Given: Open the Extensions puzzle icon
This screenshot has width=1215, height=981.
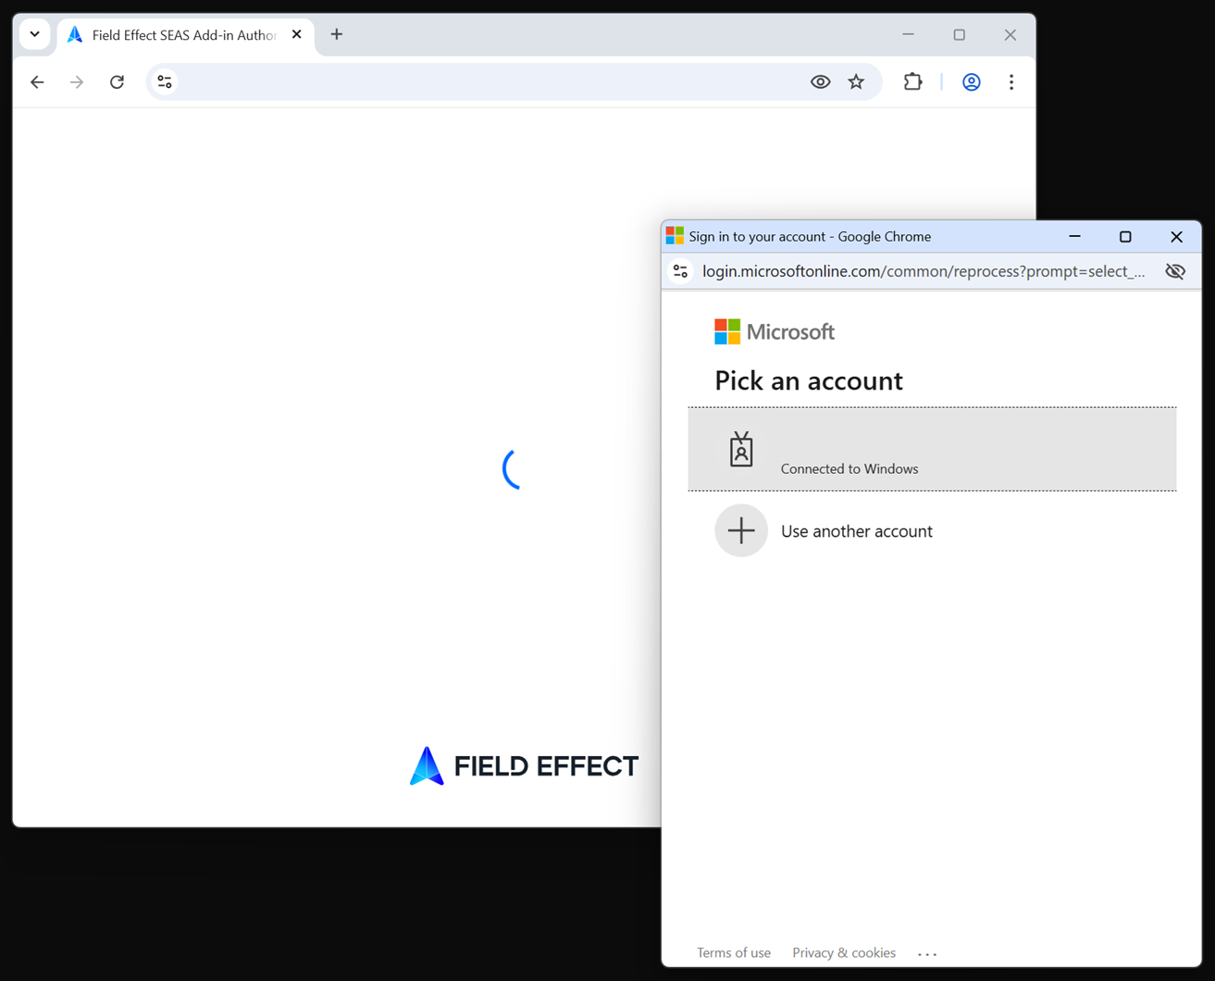Looking at the screenshot, I should click(912, 82).
